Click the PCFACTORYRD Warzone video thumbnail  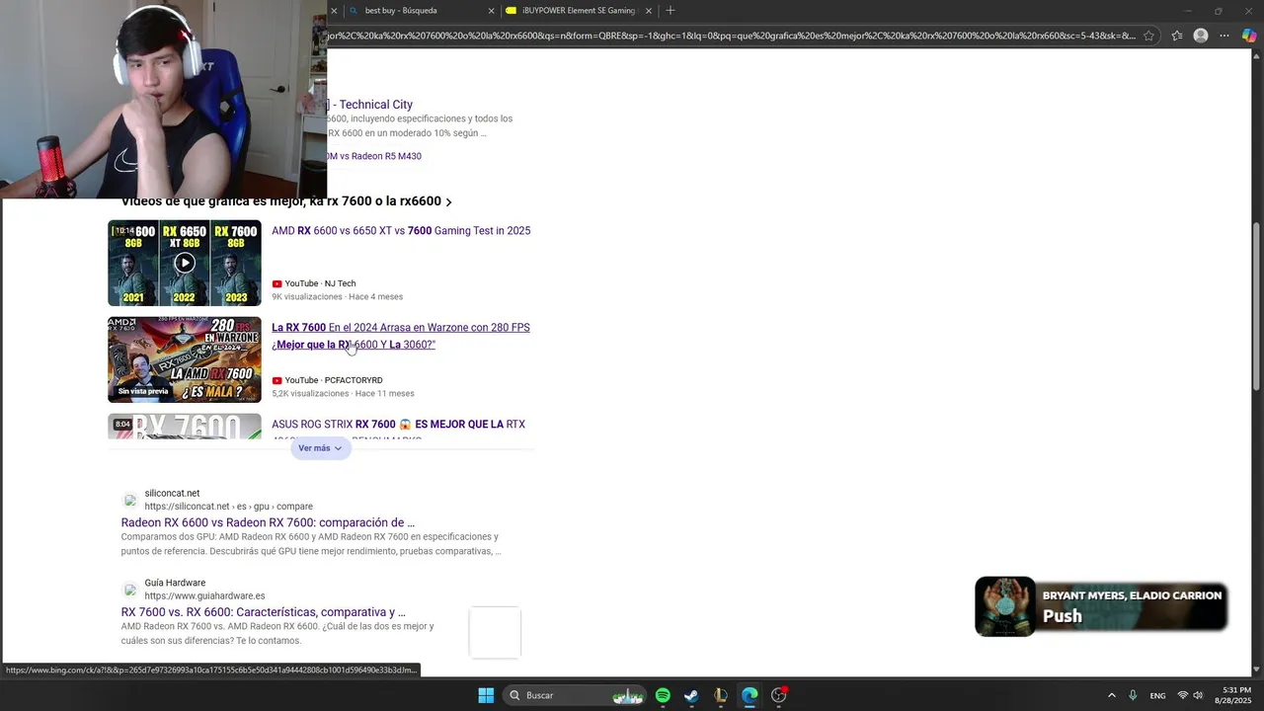click(185, 359)
